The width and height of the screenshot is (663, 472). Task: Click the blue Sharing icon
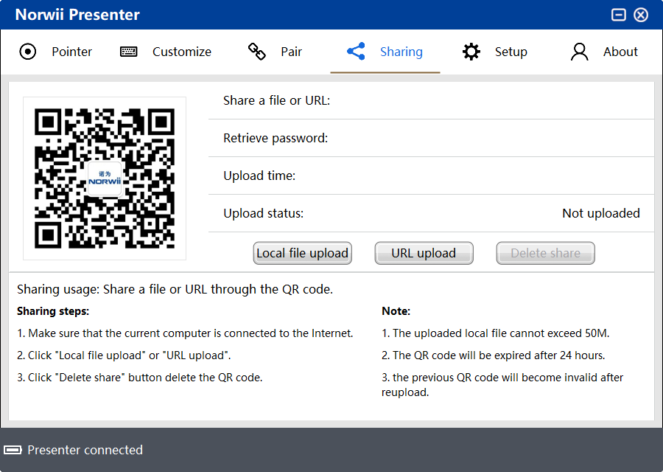[x=356, y=51]
